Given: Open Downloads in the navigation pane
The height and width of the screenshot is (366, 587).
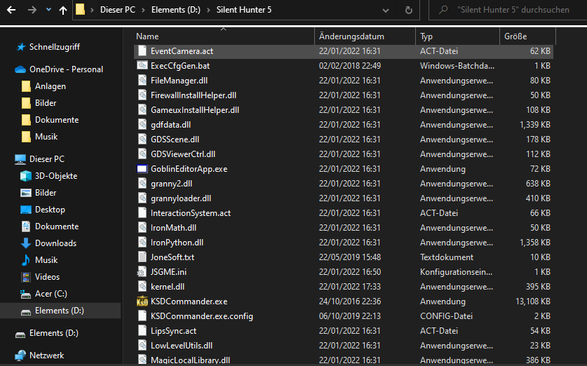Looking at the screenshot, I should click(55, 243).
